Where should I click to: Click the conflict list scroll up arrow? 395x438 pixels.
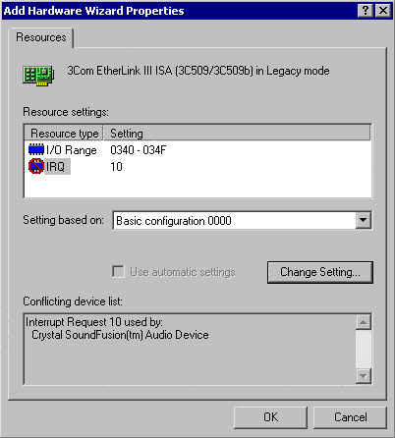(x=364, y=322)
